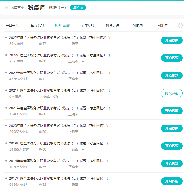Open the 机考系统 tab
Viewport: 184px width, 186px height.
coord(112,26)
